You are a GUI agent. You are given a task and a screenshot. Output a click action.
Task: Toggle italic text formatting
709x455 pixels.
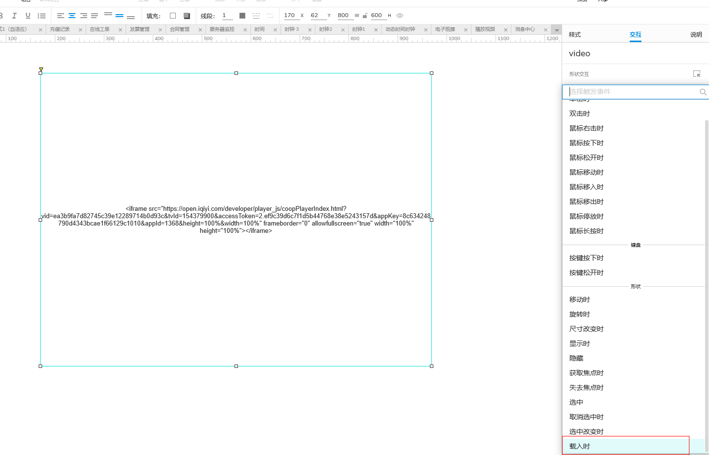pyautogui.click(x=14, y=16)
